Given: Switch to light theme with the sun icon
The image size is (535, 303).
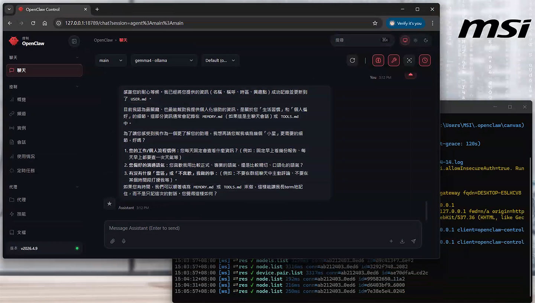Looking at the screenshot, I should [415, 40].
